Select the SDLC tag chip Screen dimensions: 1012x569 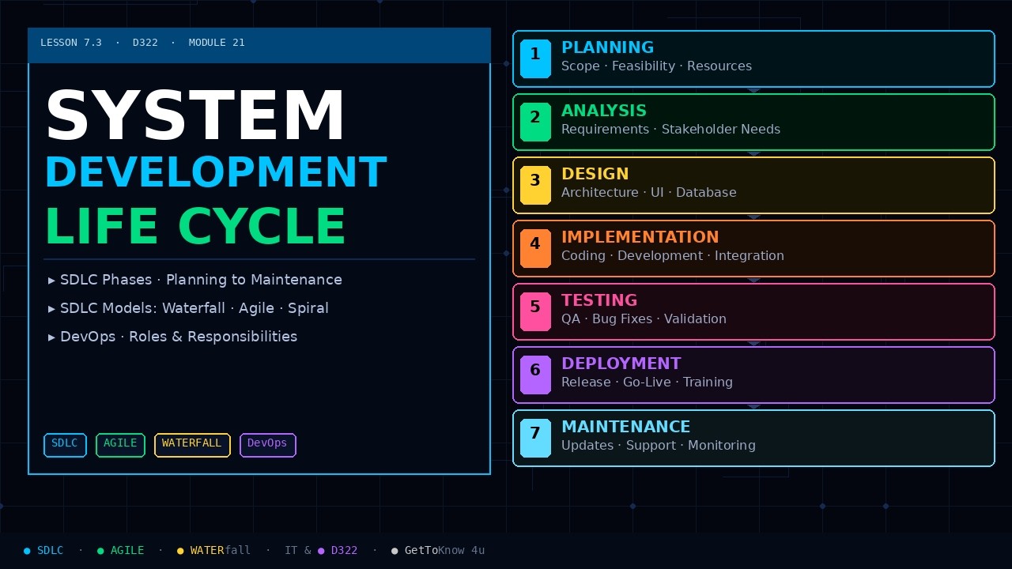pyautogui.click(x=65, y=445)
